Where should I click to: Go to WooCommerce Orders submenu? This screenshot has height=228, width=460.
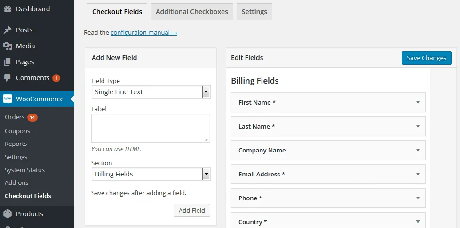(15, 117)
